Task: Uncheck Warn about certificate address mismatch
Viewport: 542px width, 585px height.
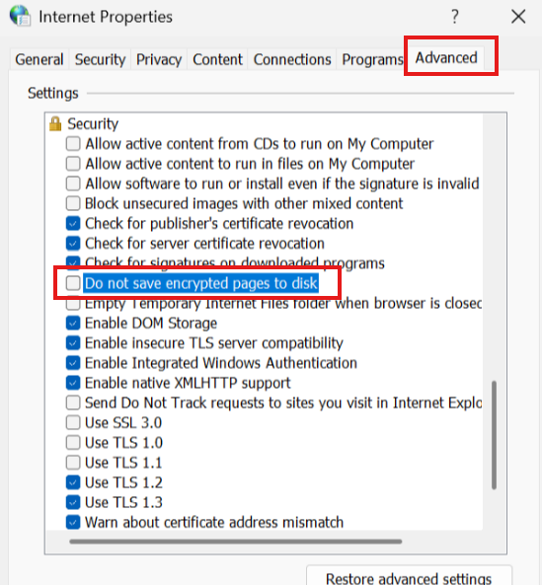Action: pyautogui.click(x=73, y=522)
